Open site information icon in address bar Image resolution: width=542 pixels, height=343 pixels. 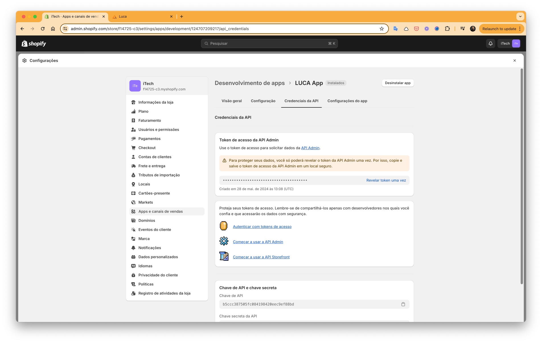click(x=65, y=29)
